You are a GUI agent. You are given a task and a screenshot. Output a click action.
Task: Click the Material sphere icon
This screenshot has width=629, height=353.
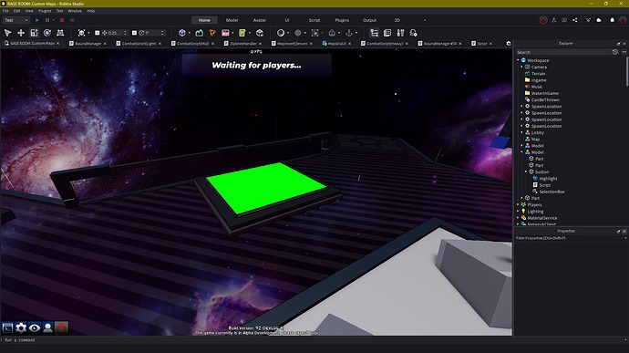281,33
